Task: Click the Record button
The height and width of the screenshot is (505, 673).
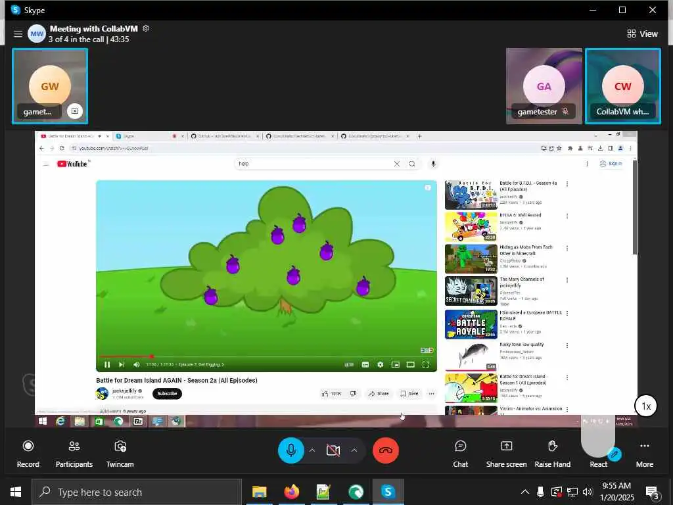Action: (28, 454)
